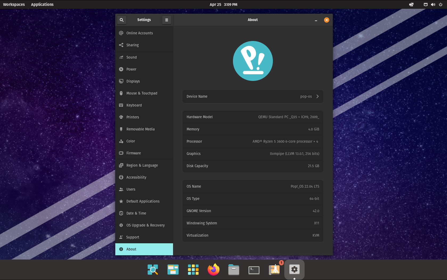The height and width of the screenshot is (280, 447).
Task: Expand the Device Name chevron
Action: [x=317, y=96]
